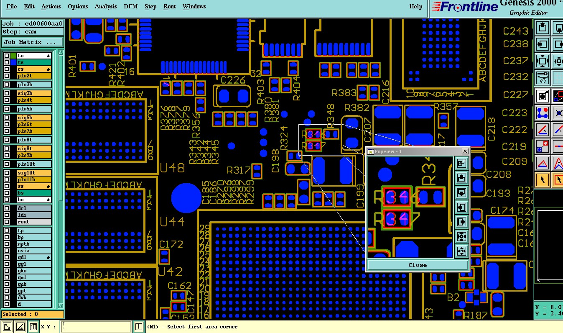This screenshot has width=563, height=333.
Task: Toggle the sig3b layer checkbox
Action: coord(7,93)
